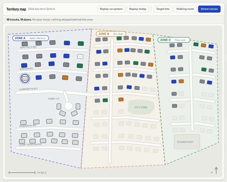This screenshot has height=182, width=227.
Task: Select the blue lot beside the ring-highlighted lot
Action: pyautogui.click(x=39, y=78)
